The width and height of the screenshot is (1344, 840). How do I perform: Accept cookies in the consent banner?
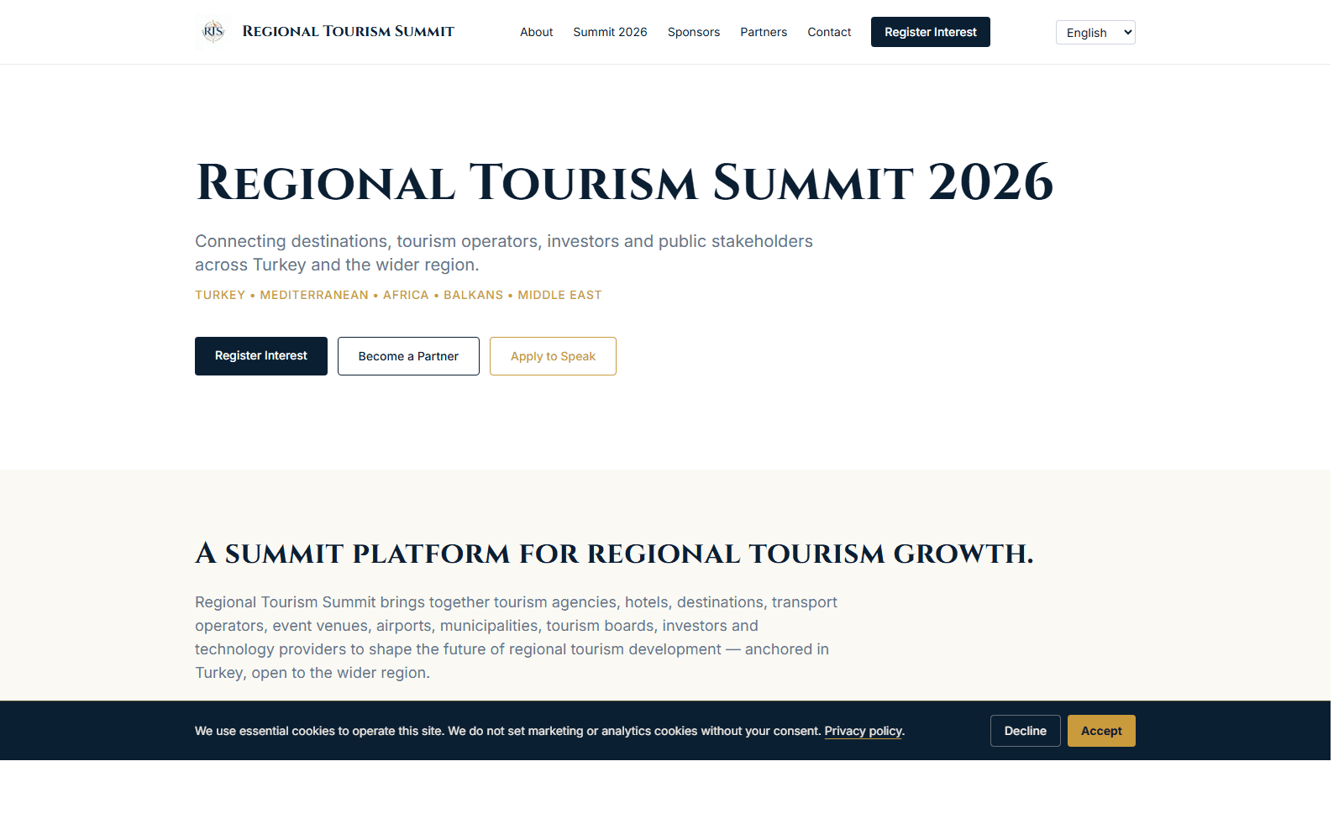coord(1100,731)
